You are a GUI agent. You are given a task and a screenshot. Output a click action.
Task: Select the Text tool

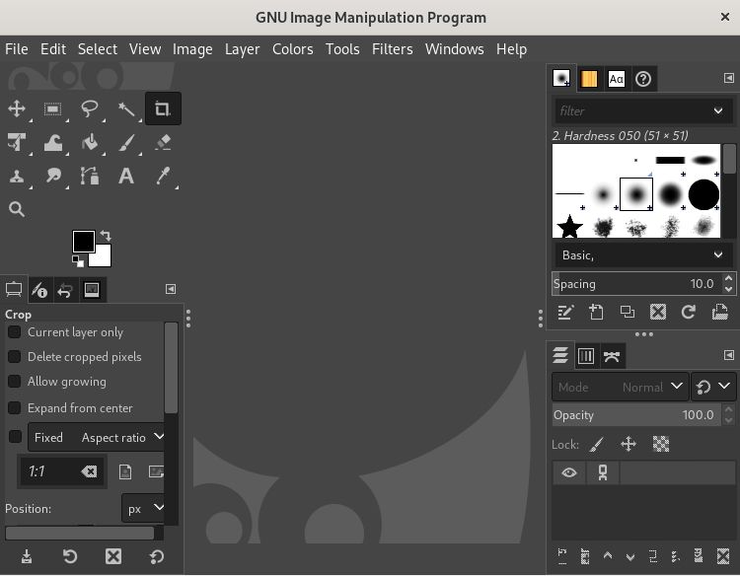click(126, 177)
